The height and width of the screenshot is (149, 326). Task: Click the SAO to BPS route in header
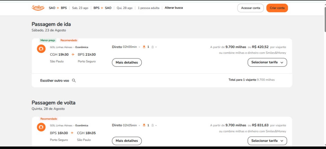tap(58, 8)
